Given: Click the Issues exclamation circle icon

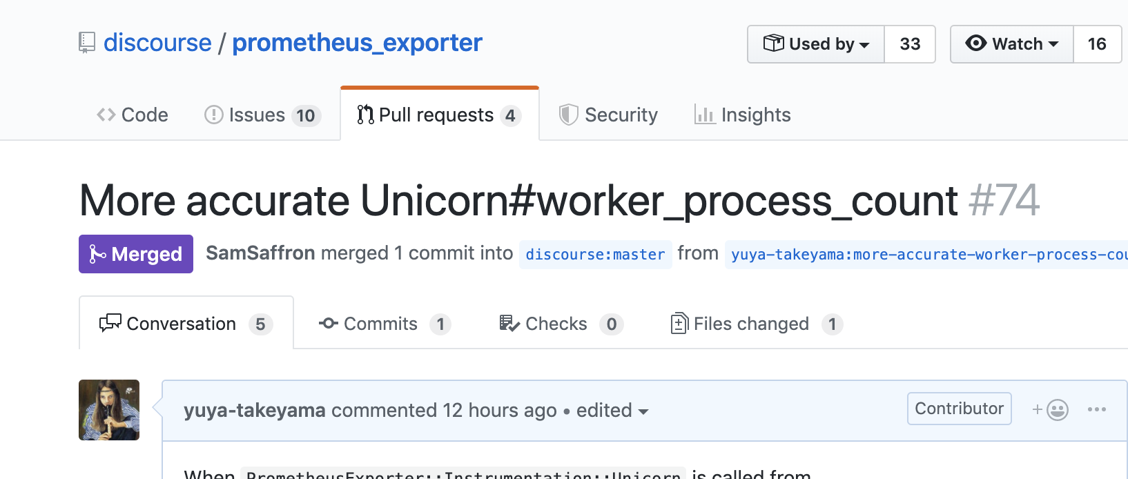Looking at the screenshot, I should click(214, 115).
